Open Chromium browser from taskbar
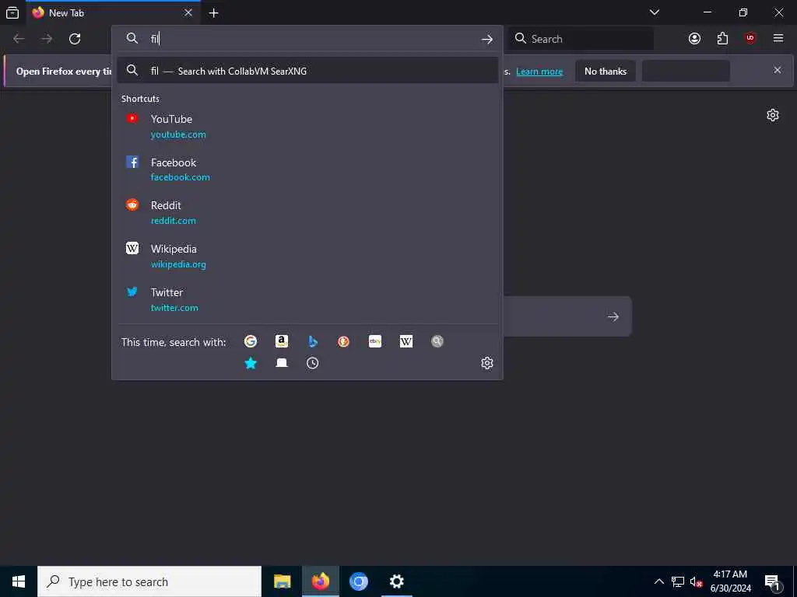797x597 pixels. [x=358, y=581]
